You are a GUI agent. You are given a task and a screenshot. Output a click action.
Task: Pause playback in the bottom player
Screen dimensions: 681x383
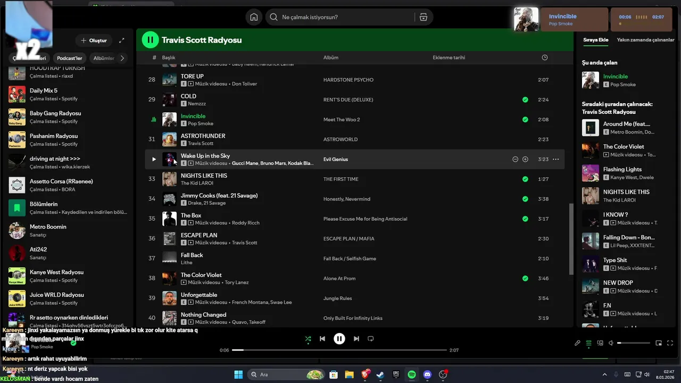(339, 339)
